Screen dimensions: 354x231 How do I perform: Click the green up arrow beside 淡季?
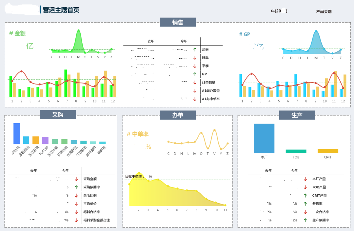[195, 49]
